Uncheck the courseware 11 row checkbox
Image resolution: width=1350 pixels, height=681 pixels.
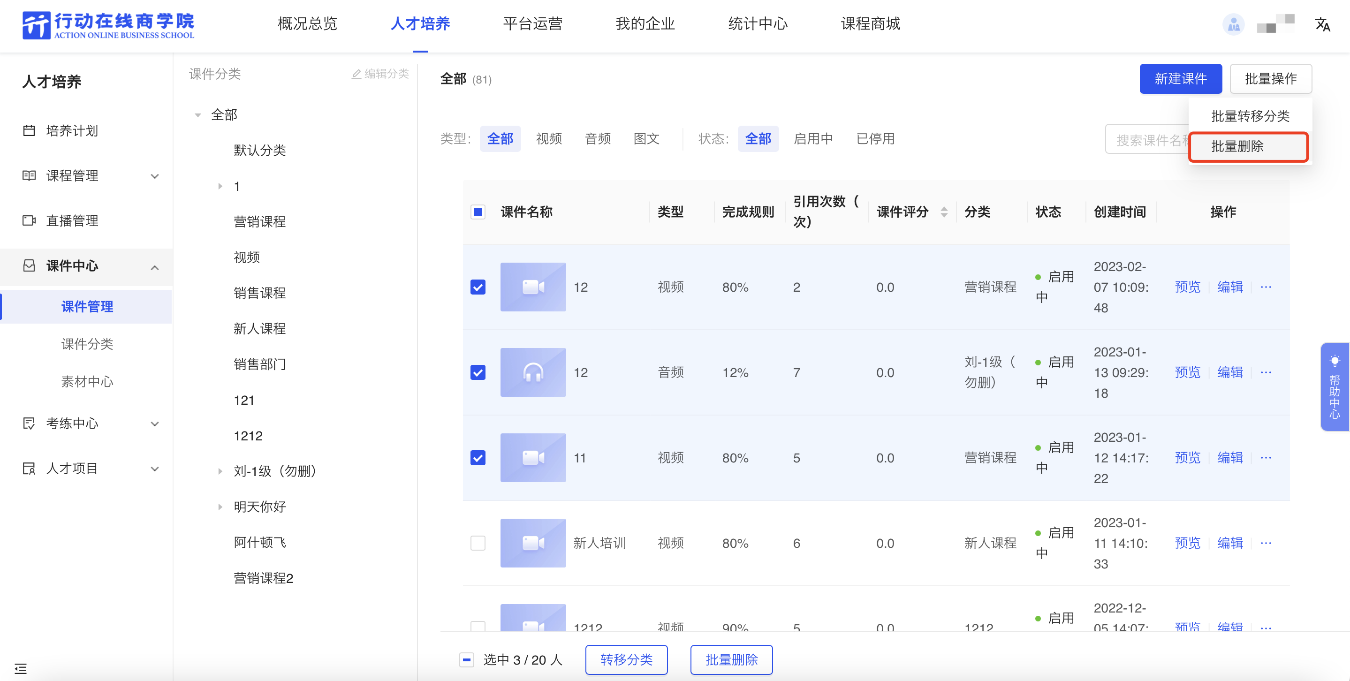tap(478, 458)
